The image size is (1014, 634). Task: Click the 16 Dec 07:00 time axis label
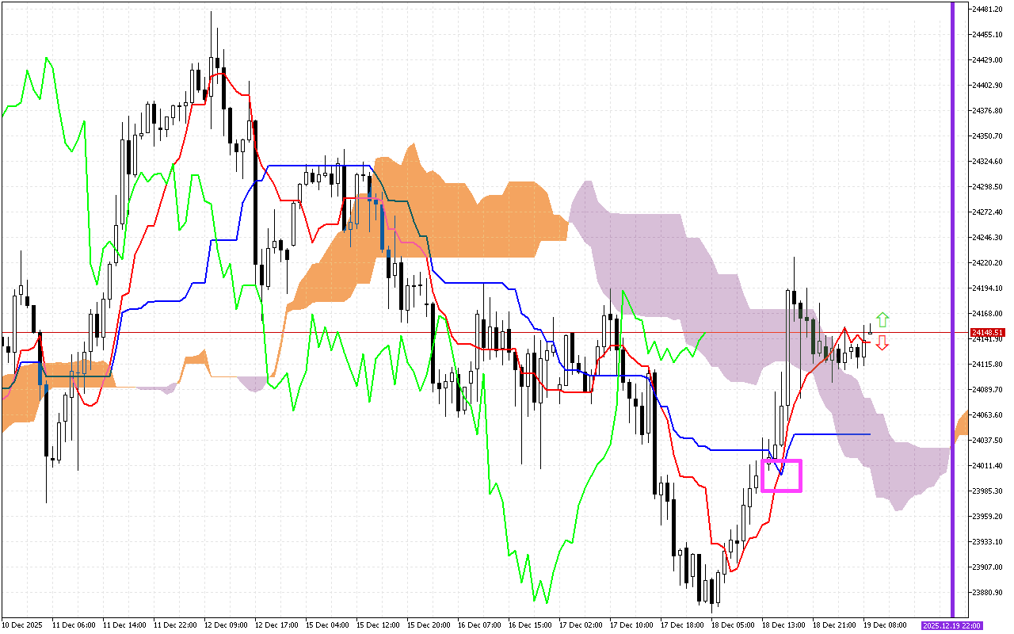[x=480, y=625]
